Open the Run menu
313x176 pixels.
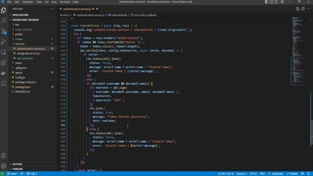[x=54, y=2]
